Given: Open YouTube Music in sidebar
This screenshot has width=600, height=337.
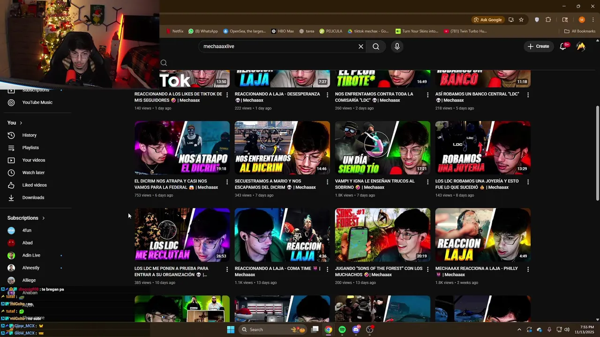Looking at the screenshot, I should [37, 103].
